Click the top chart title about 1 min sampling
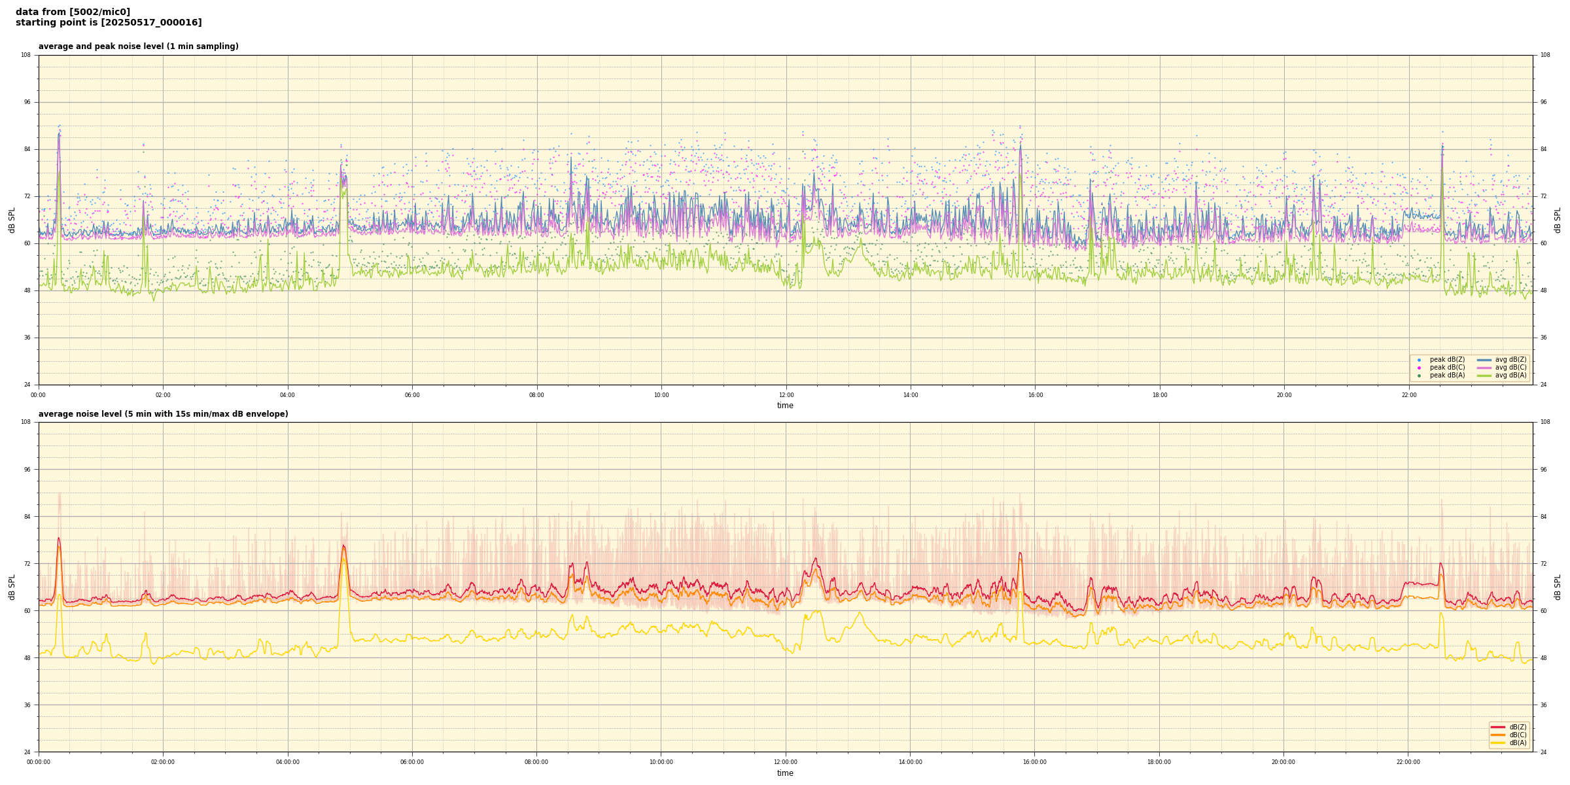 pyautogui.click(x=138, y=46)
